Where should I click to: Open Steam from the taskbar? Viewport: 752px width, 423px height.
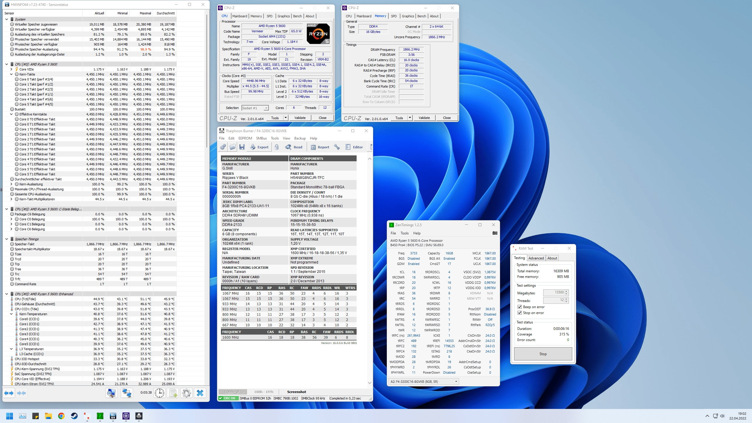pyautogui.click(x=74, y=416)
